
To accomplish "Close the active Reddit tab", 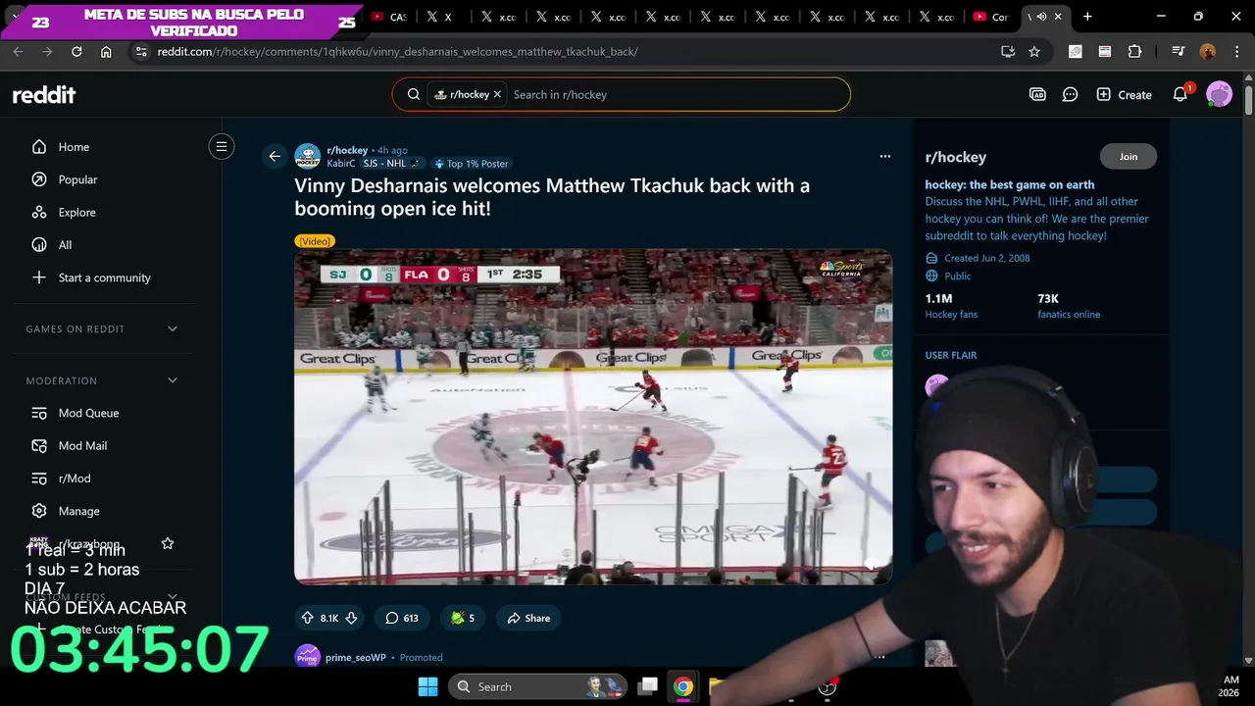I will (1058, 17).
